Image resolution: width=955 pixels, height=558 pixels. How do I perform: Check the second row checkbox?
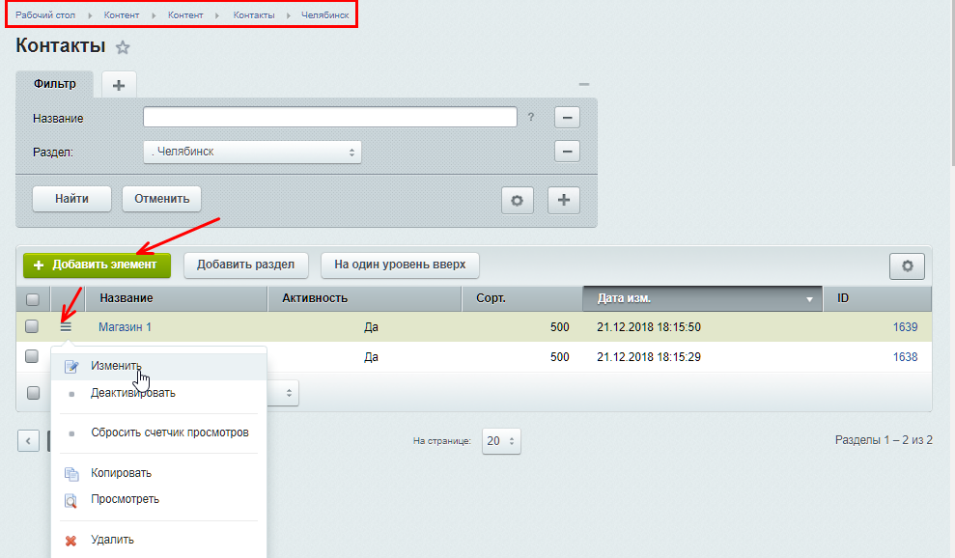(x=33, y=357)
